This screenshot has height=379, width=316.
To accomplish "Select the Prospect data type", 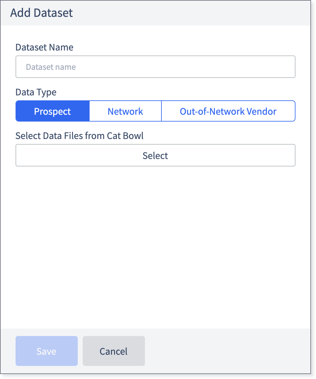I will (x=53, y=111).
